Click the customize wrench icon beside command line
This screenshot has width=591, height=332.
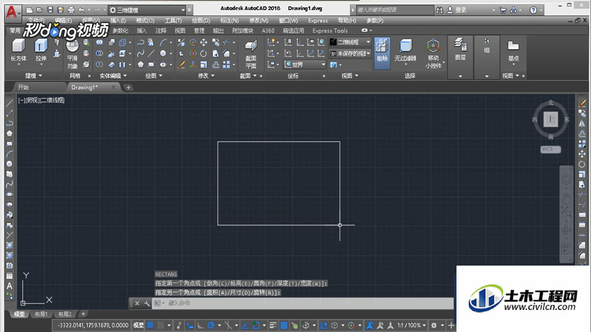coord(147,303)
